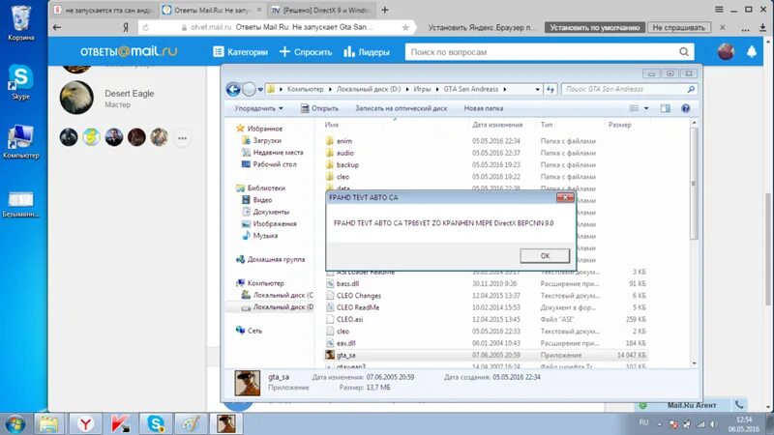
Task: Select CLEO.asi file
Action: pyautogui.click(x=349, y=319)
